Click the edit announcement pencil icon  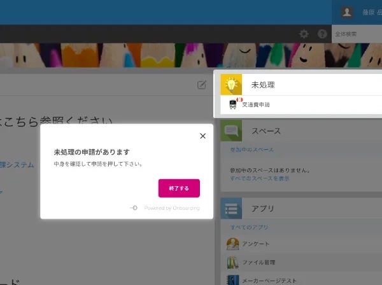[202, 85]
